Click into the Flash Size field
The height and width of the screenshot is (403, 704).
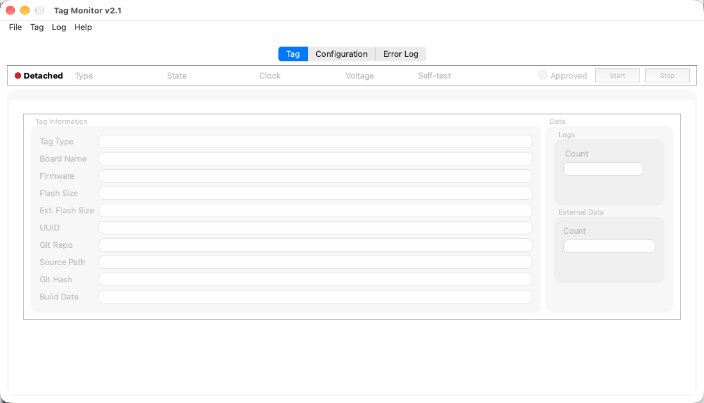pyautogui.click(x=315, y=194)
